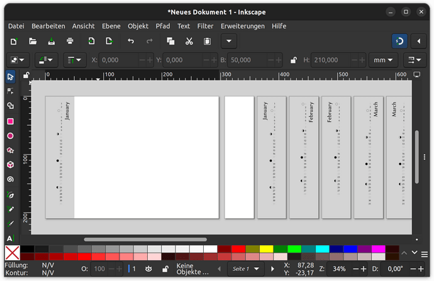The width and height of the screenshot is (434, 281).
Task: Select the Rectangle tool
Action: coord(10,121)
